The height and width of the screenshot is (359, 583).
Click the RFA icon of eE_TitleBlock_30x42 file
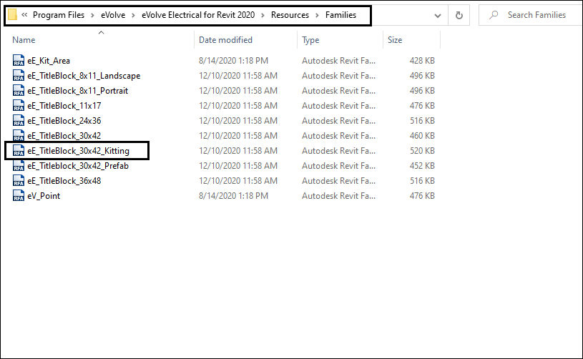point(18,135)
